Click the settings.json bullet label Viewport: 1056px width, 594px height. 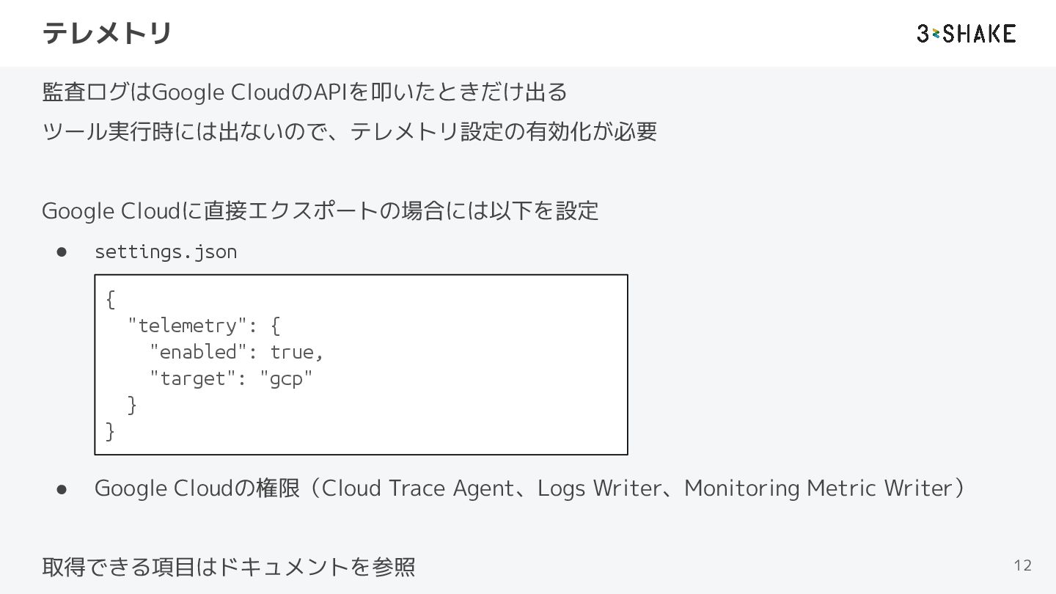coord(166,252)
